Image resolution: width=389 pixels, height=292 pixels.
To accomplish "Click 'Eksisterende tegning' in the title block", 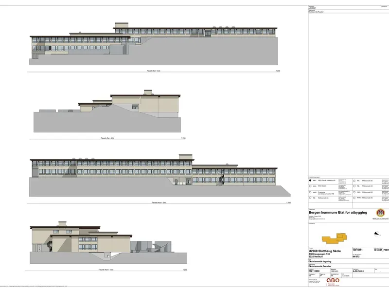I will [x=320, y=261].
